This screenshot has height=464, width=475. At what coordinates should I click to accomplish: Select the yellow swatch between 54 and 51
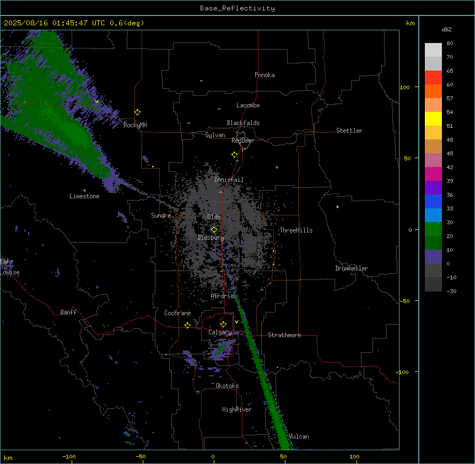point(433,118)
